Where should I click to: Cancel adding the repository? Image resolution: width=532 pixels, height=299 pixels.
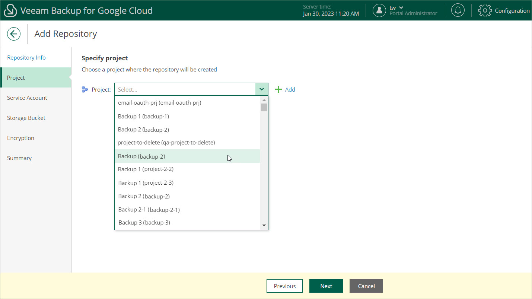coord(366,286)
